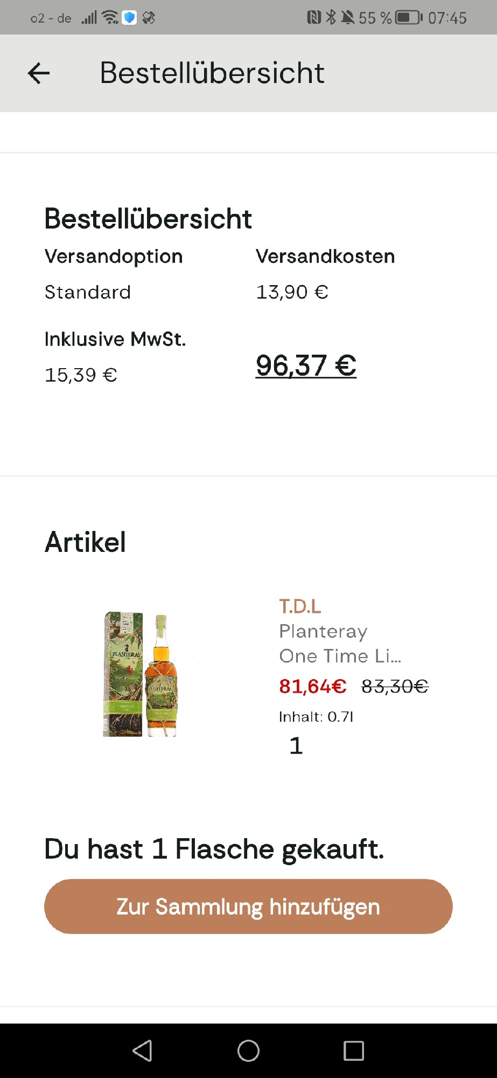Tap the battery indicator icon

tap(409, 18)
